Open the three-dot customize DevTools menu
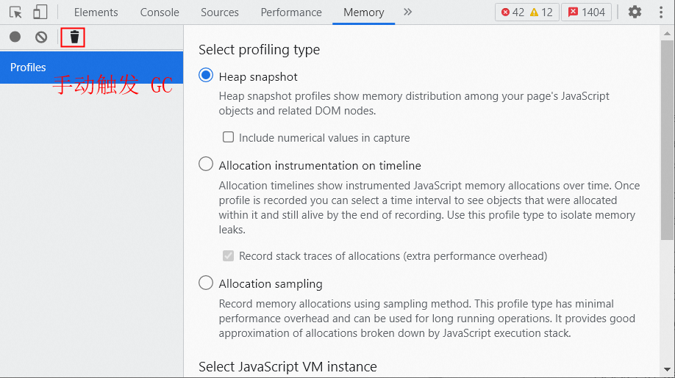The height and width of the screenshot is (378, 675). [661, 12]
